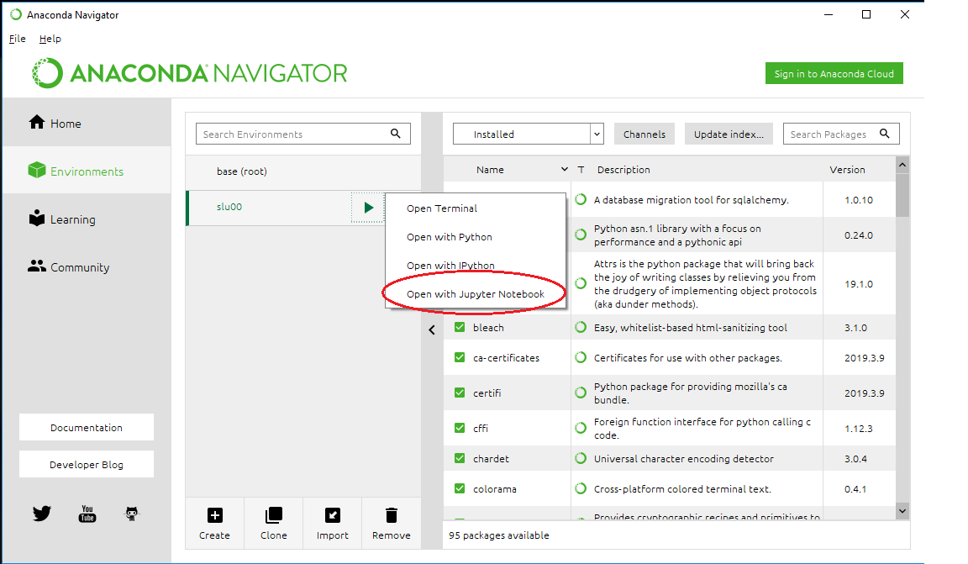Open the Documentation link button
Image resolution: width=968 pixels, height=564 pixels.
(87, 428)
